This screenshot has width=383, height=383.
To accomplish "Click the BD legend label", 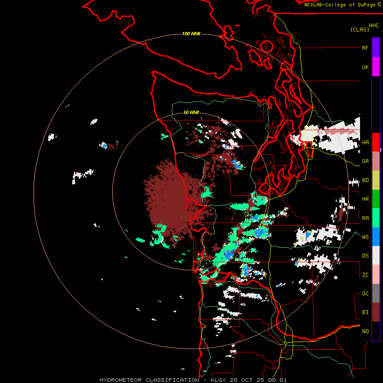I will [x=365, y=180].
